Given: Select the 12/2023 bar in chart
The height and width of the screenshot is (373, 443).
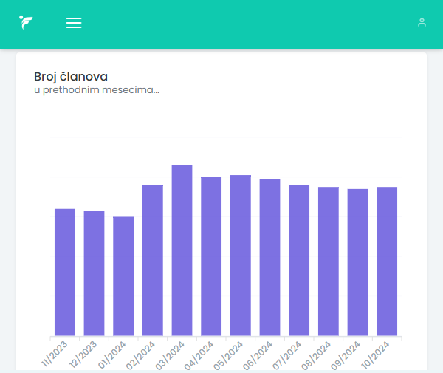Looking at the screenshot, I should [x=94, y=273].
